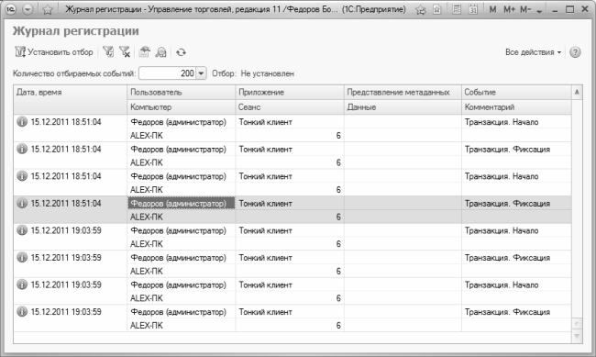This screenshot has height=357, width=596.
Task: Click scroll up arrow of the table
Action: [577, 92]
